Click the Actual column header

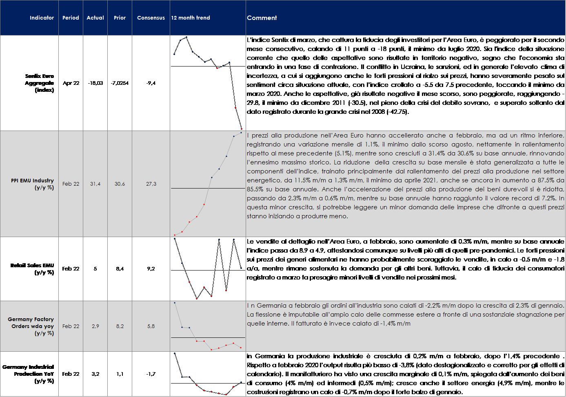pos(95,18)
